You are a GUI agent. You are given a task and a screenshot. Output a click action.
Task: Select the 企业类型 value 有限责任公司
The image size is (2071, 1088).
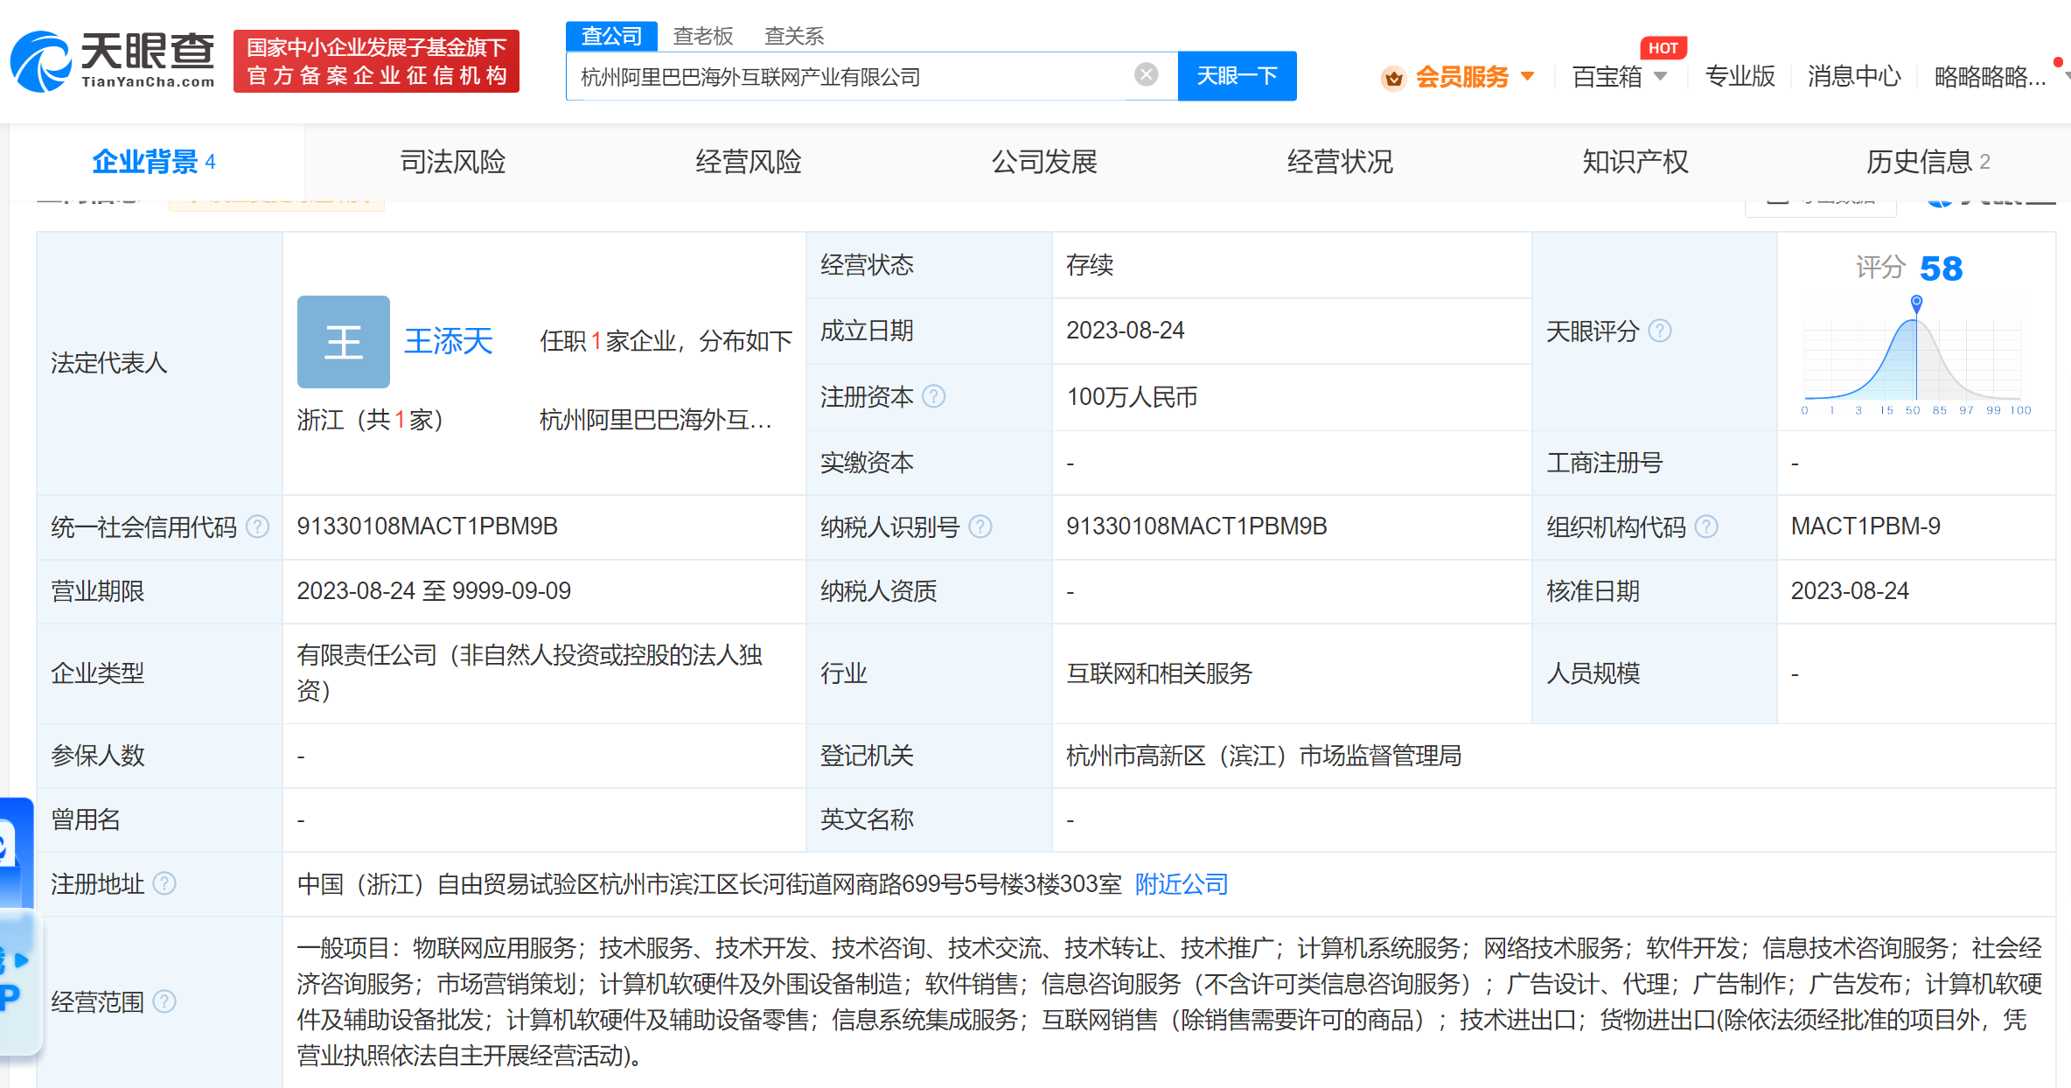(529, 673)
